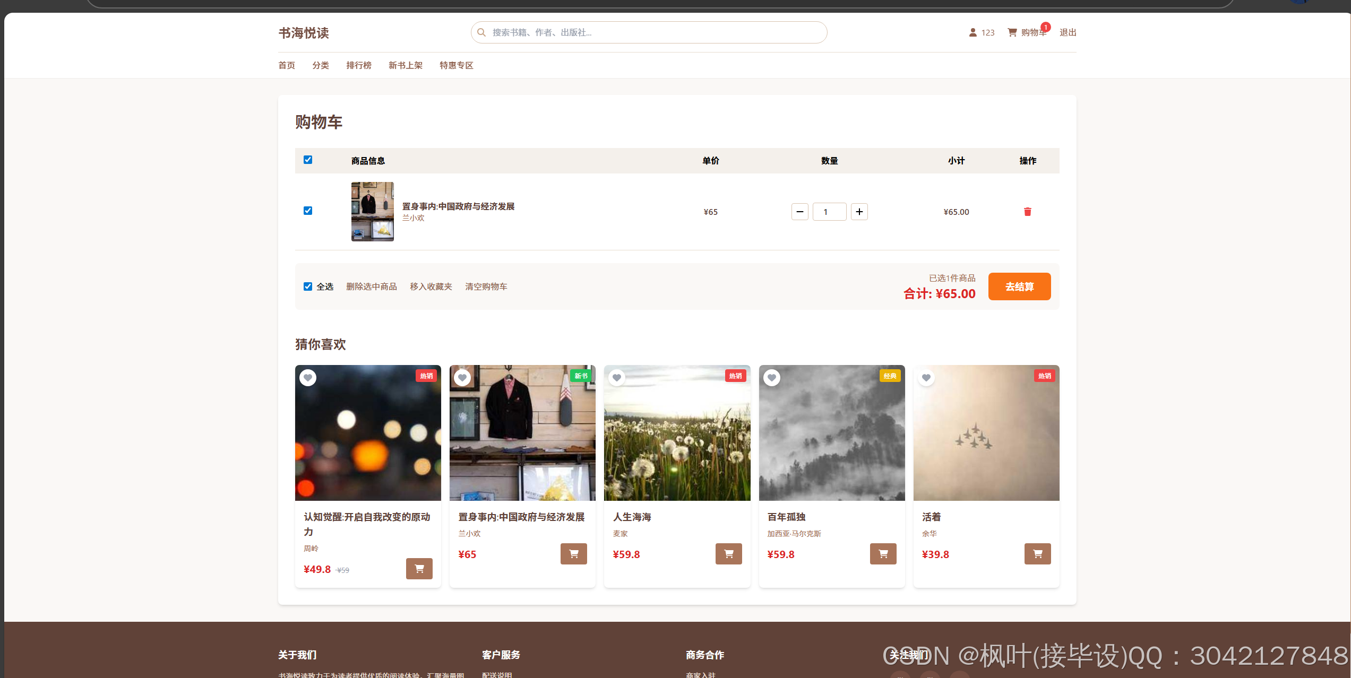Add 百年孤独 to cart via cart icon

pyautogui.click(x=883, y=554)
